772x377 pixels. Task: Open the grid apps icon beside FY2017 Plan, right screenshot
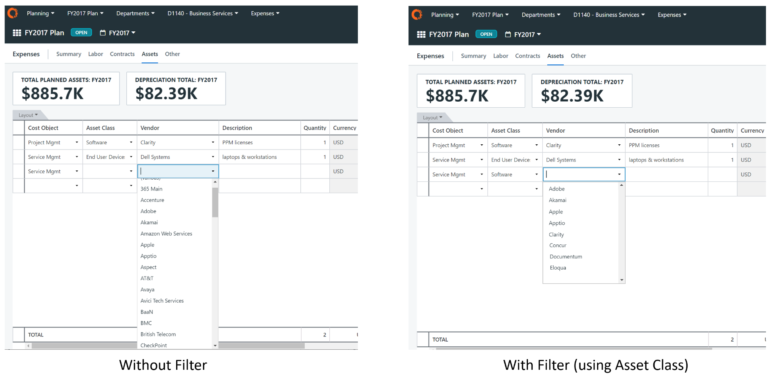pyautogui.click(x=421, y=35)
